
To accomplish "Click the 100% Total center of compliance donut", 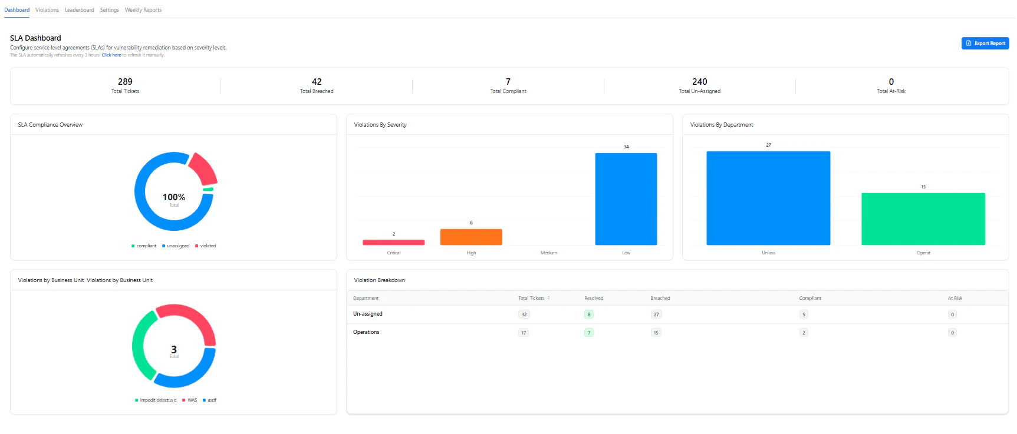I will [174, 199].
